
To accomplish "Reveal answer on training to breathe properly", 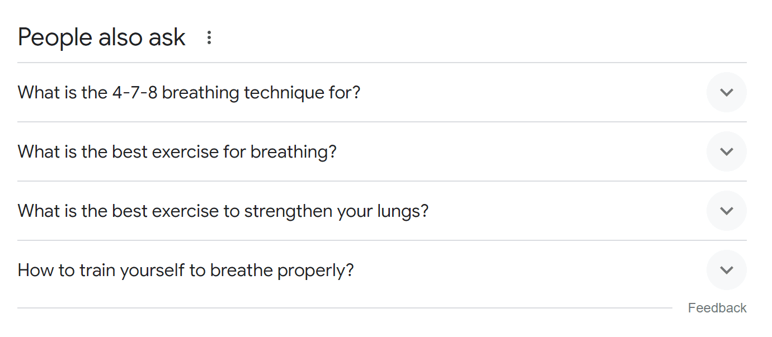I will point(726,270).
